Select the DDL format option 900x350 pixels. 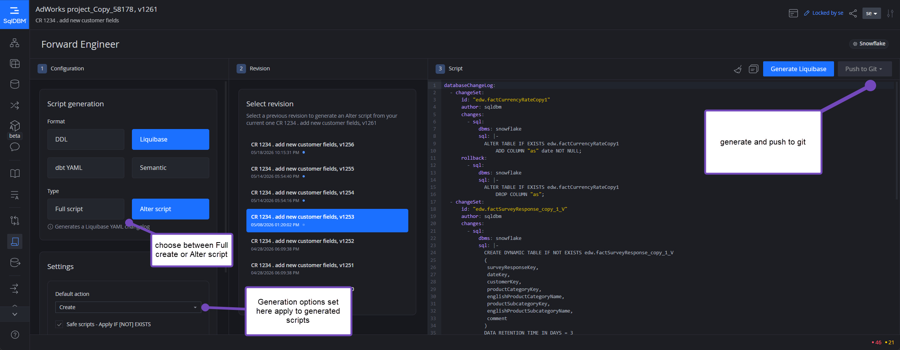pyautogui.click(x=86, y=139)
